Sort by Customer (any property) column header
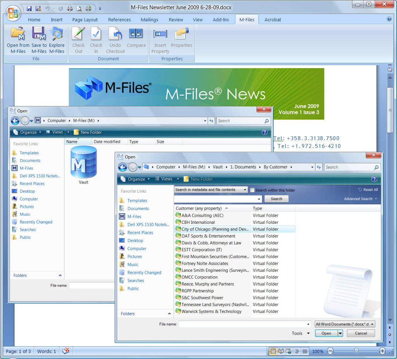397x359 pixels. pyautogui.click(x=213, y=208)
